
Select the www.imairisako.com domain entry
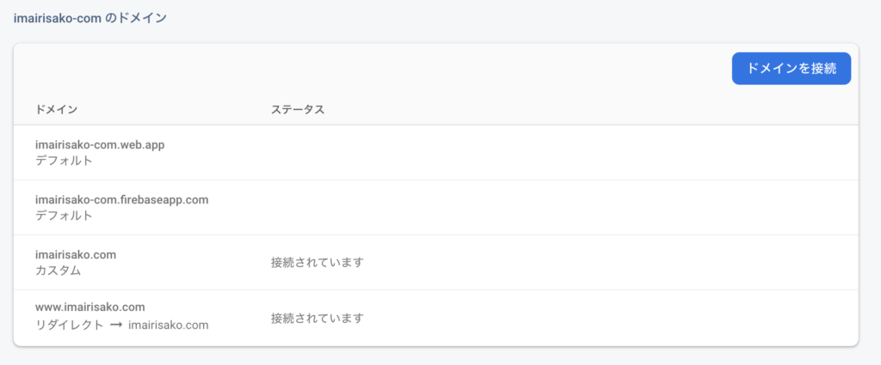[89, 307]
